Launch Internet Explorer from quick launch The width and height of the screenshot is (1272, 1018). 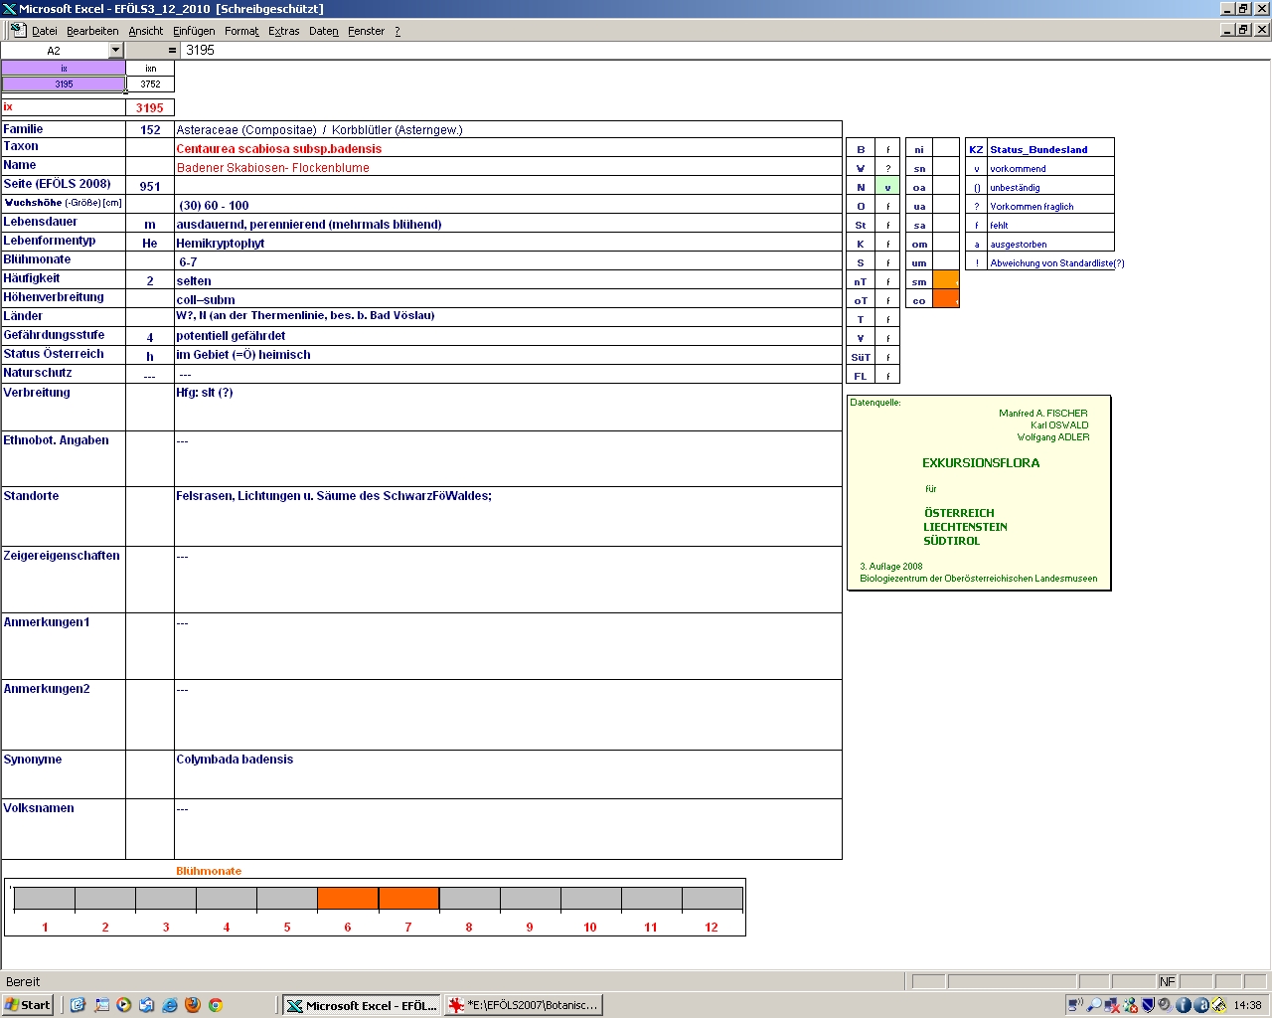[x=170, y=1005]
